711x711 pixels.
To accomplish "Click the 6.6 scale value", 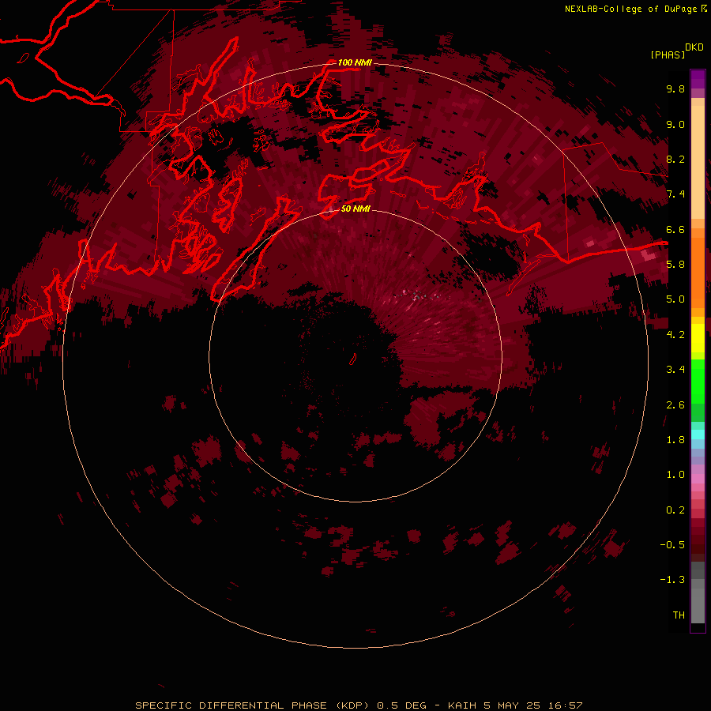I will click(675, 229).
